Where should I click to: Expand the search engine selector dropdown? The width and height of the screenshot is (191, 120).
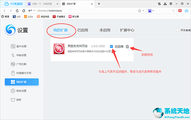153,11
